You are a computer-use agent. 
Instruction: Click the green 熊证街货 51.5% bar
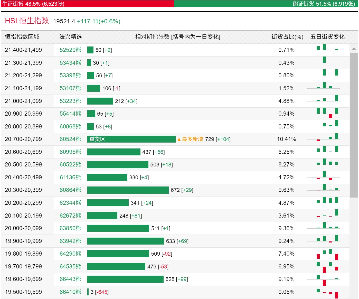266,4
